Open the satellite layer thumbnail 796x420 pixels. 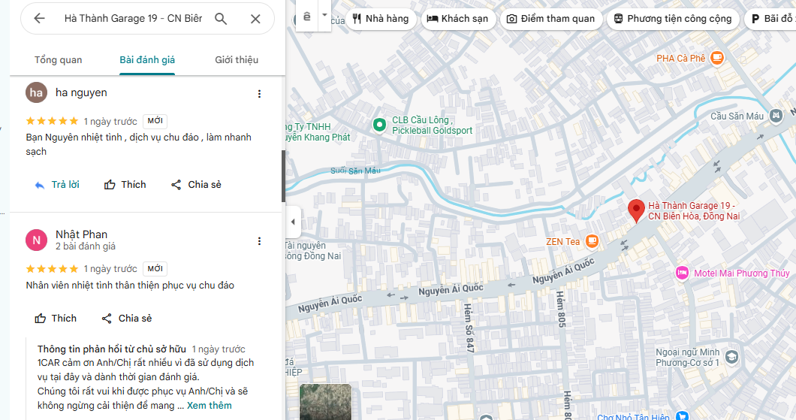click(325, 402)
